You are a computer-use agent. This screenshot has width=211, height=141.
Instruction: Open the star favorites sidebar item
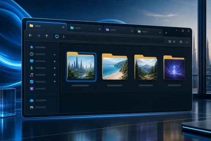pos(38,47)
